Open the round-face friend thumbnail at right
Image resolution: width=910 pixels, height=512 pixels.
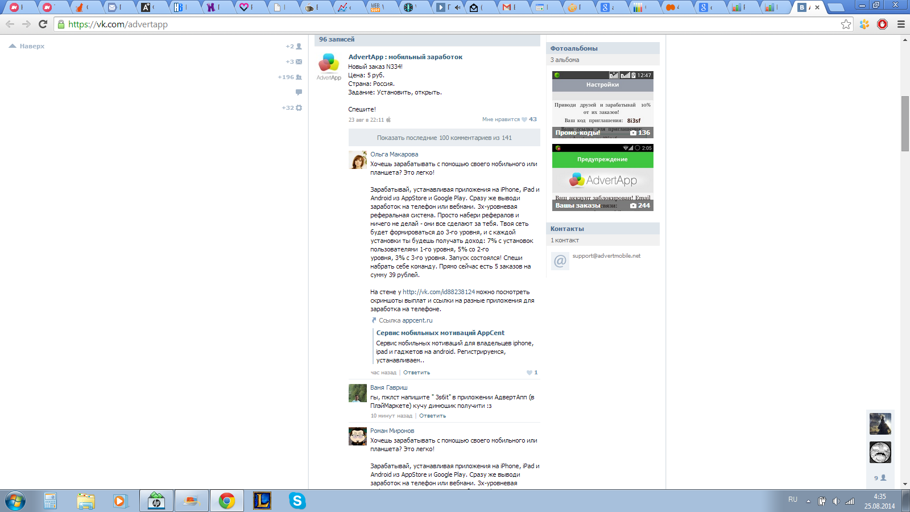point(880,452)
